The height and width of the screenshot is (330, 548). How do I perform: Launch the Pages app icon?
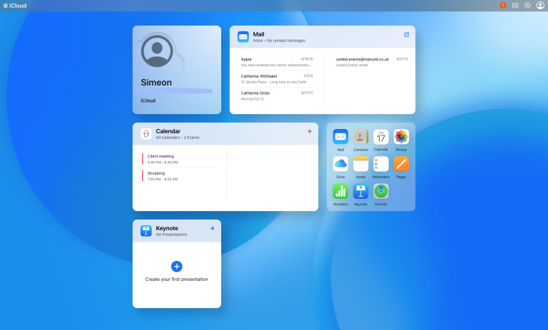[x=401, y=164]
